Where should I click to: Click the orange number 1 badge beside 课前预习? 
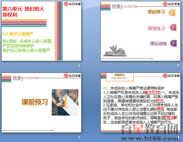172,13
